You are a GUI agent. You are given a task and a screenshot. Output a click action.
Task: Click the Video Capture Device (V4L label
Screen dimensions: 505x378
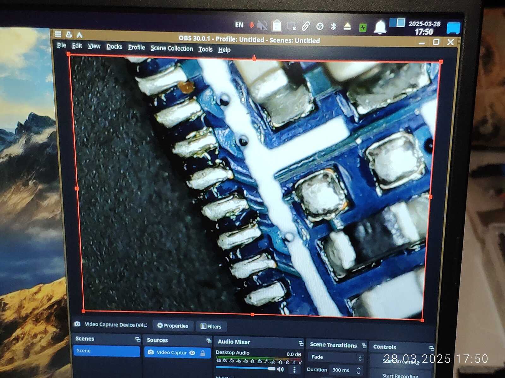click(x=116, y=324)
